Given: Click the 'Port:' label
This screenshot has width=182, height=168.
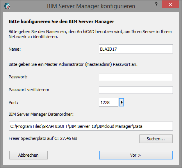Looking at the screenshot, I should [x=13, y=103].
